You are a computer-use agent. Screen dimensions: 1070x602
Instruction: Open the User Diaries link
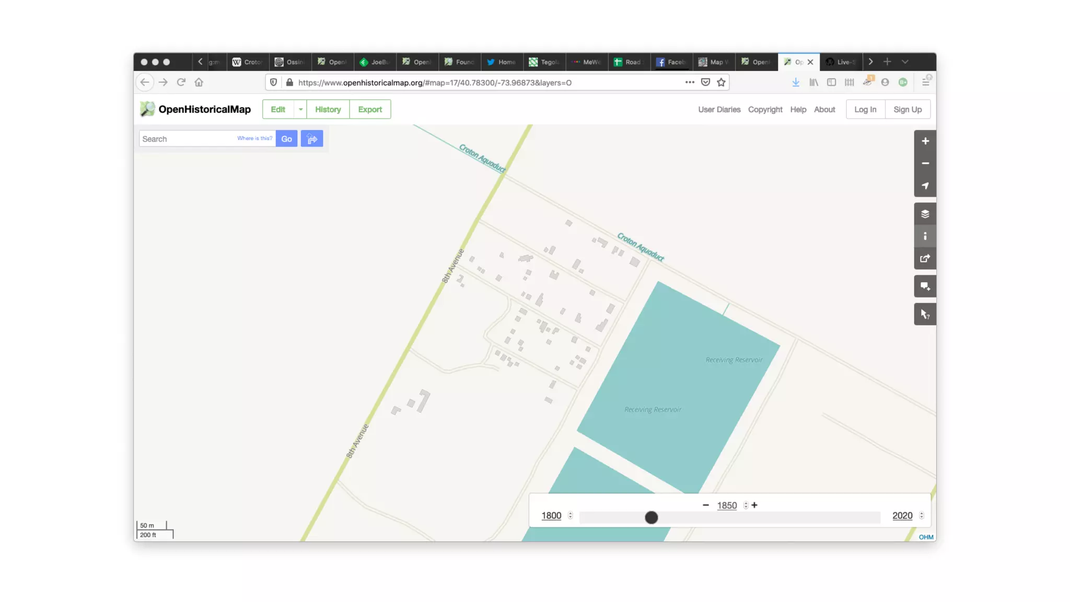tap(719, 110)
